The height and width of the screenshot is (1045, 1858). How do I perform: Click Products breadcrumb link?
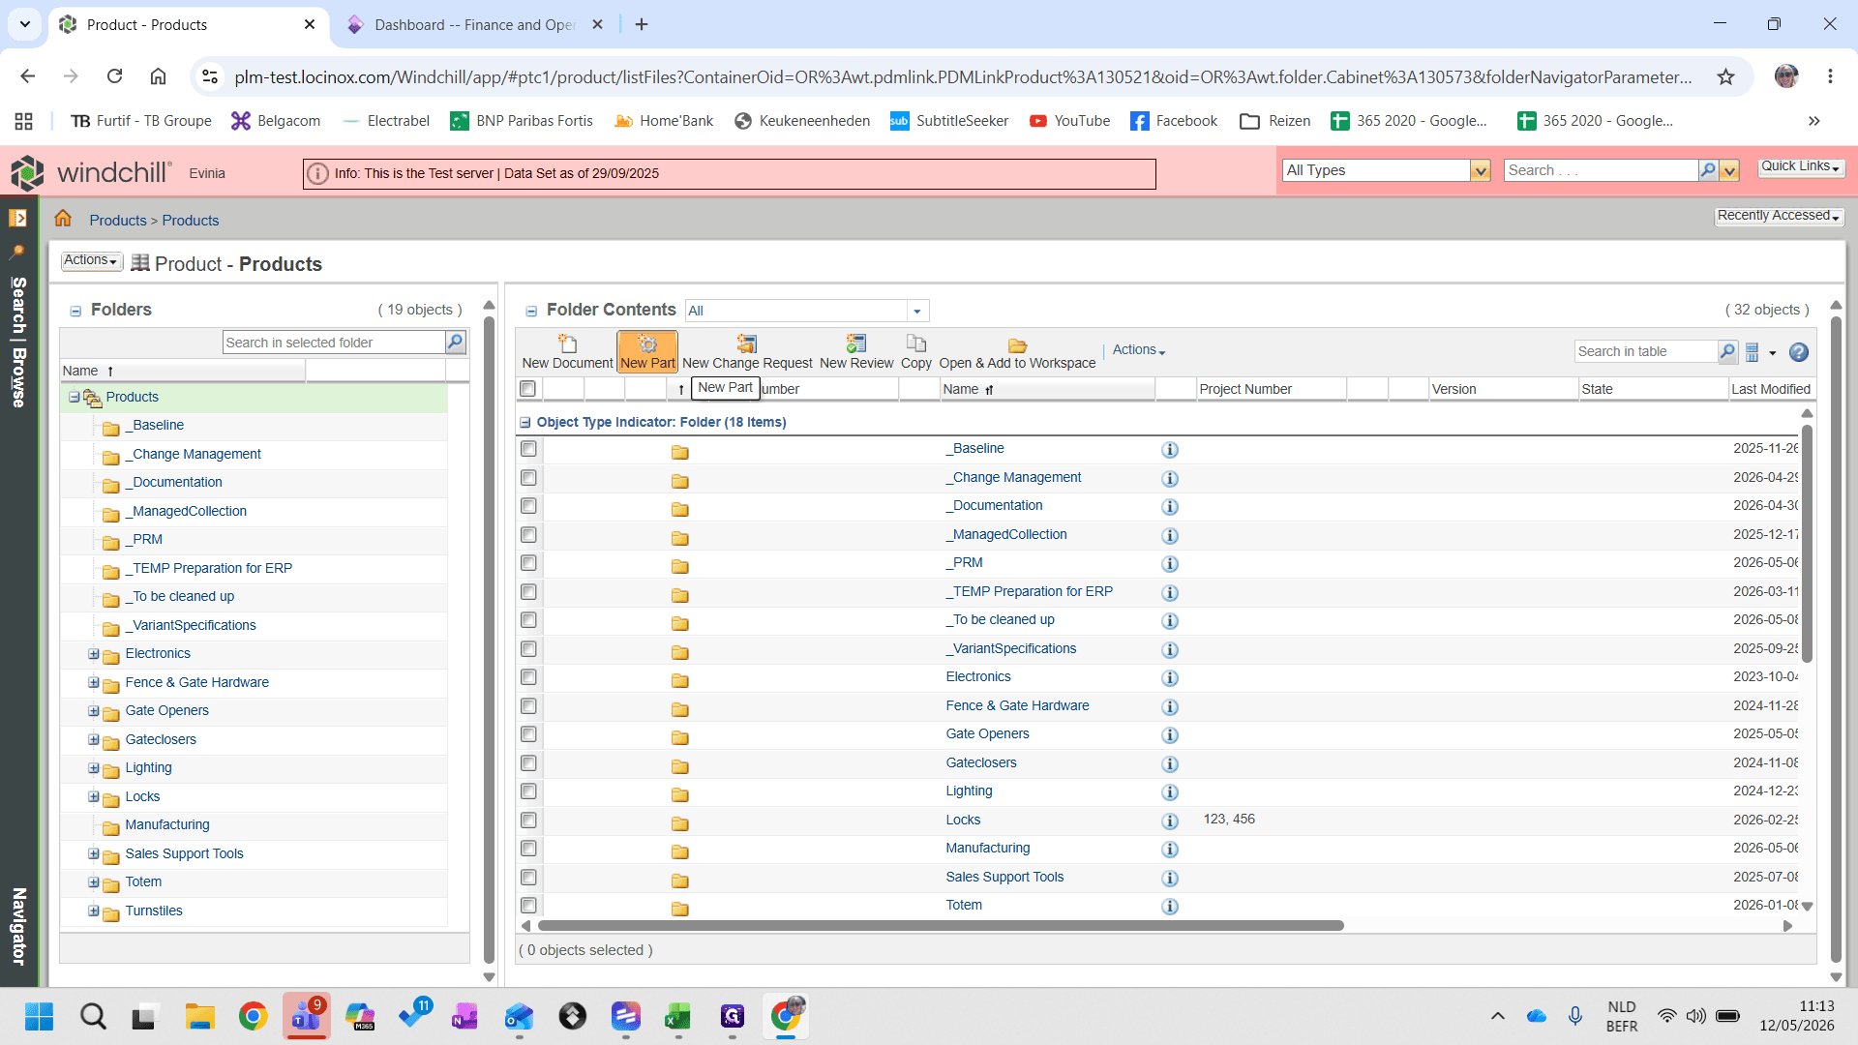[118, 221]
